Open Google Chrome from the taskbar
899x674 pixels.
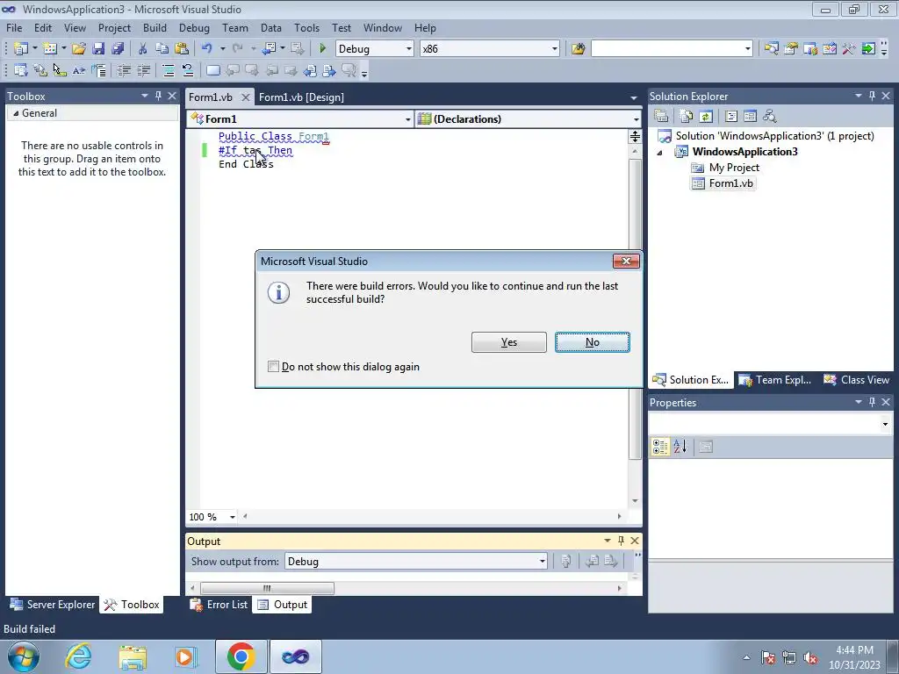(241, 656)
